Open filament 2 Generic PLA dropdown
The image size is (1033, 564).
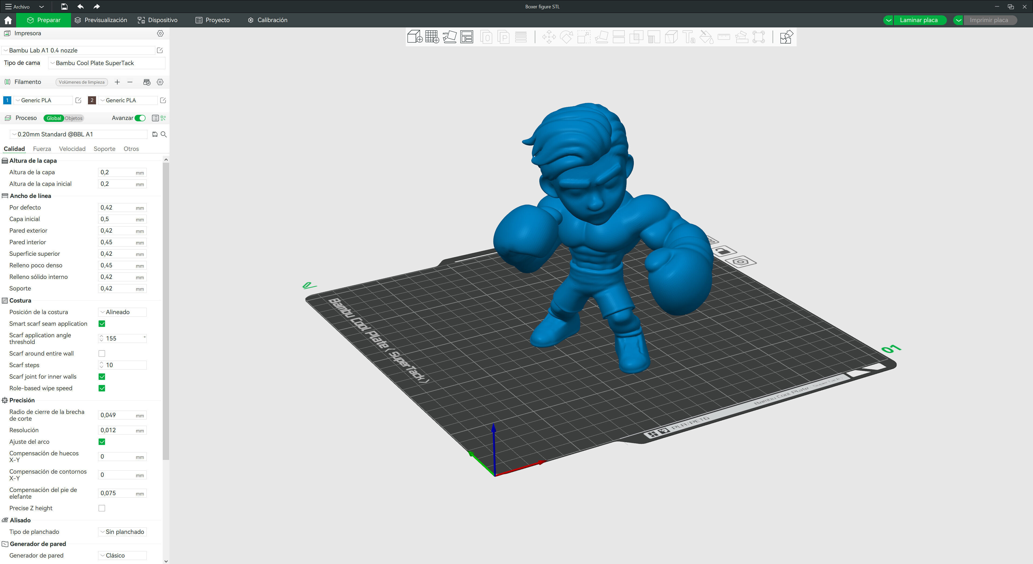click(128, 100)
